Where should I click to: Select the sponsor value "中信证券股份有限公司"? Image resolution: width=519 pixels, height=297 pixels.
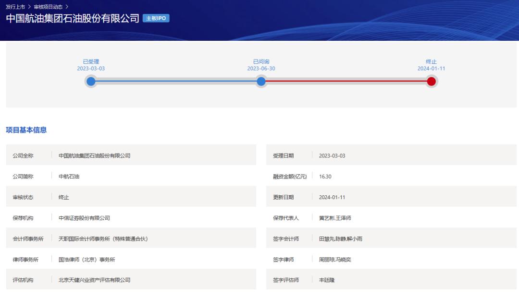(84, 218)
